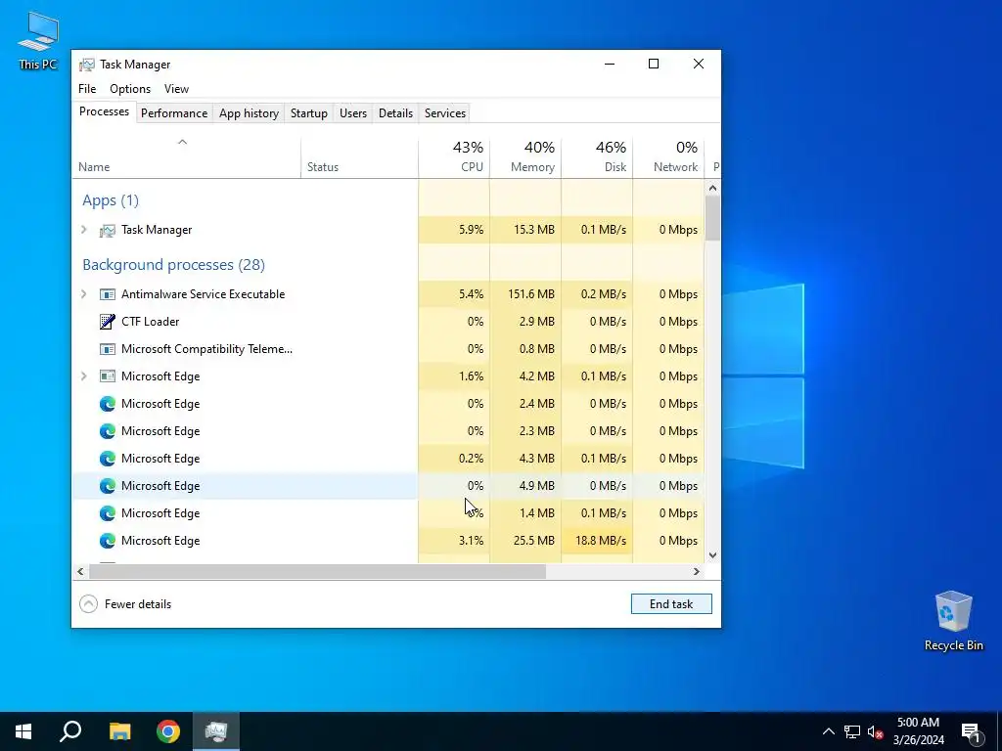Switch to the Performance tab
The width and height of the screenshot is (1002, 751).
174,113
